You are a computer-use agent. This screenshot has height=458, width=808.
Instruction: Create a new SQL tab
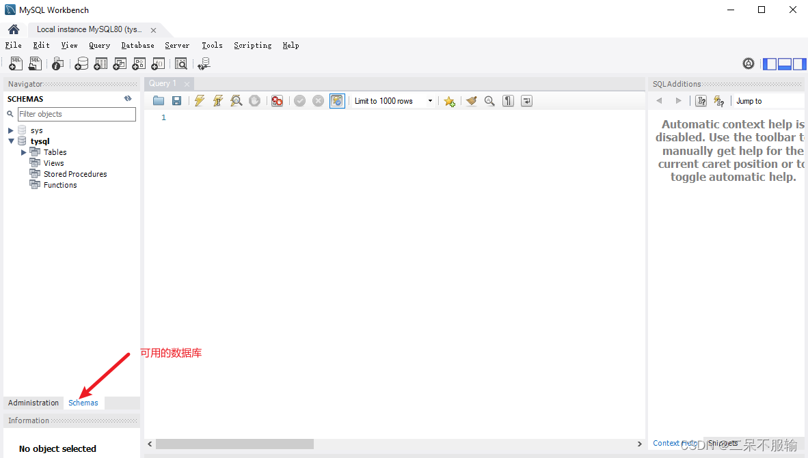16,63
